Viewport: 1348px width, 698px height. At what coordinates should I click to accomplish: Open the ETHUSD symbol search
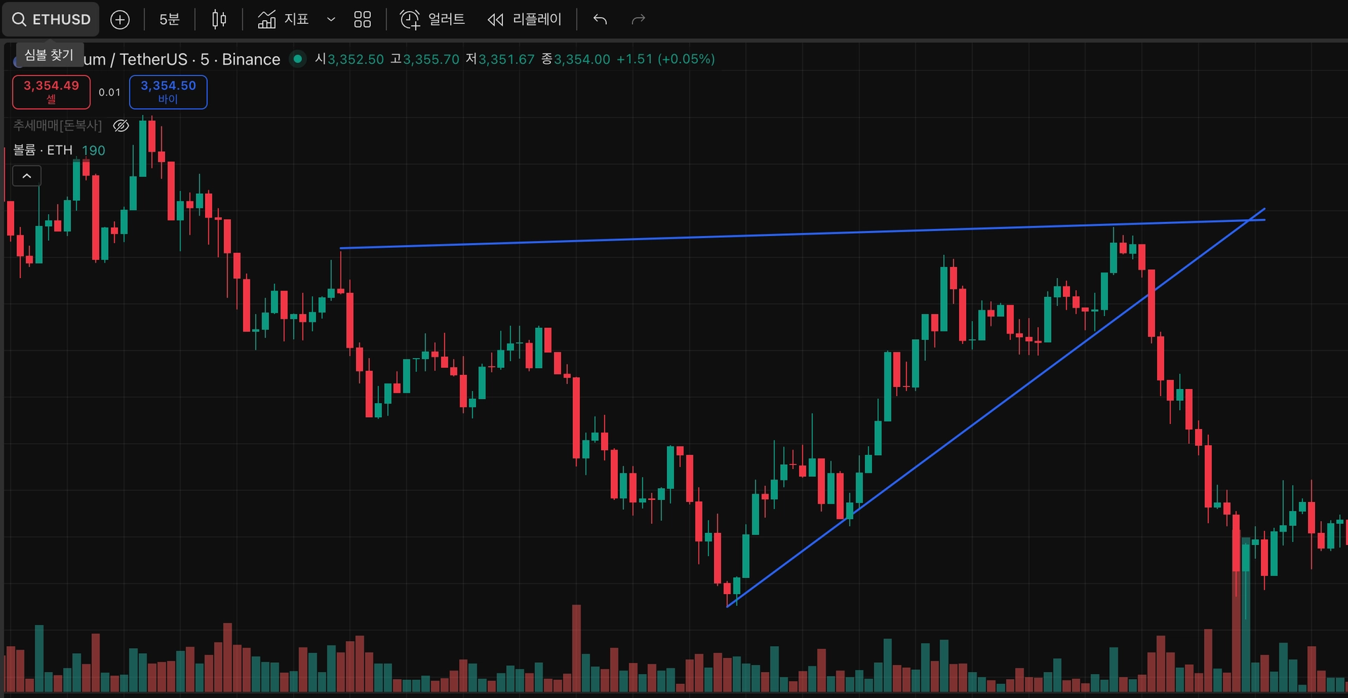coord(51,20)
